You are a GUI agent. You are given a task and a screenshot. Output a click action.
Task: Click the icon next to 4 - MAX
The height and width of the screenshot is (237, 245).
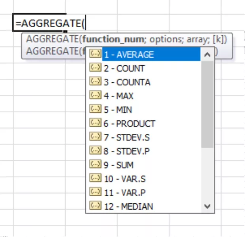(x=95, y=96)
